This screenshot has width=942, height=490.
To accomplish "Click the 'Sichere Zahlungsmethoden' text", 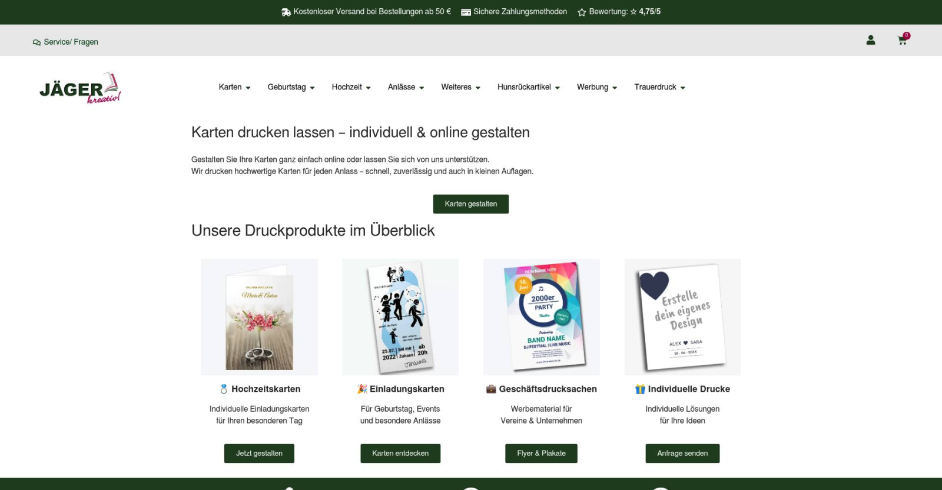I will 520,12.
